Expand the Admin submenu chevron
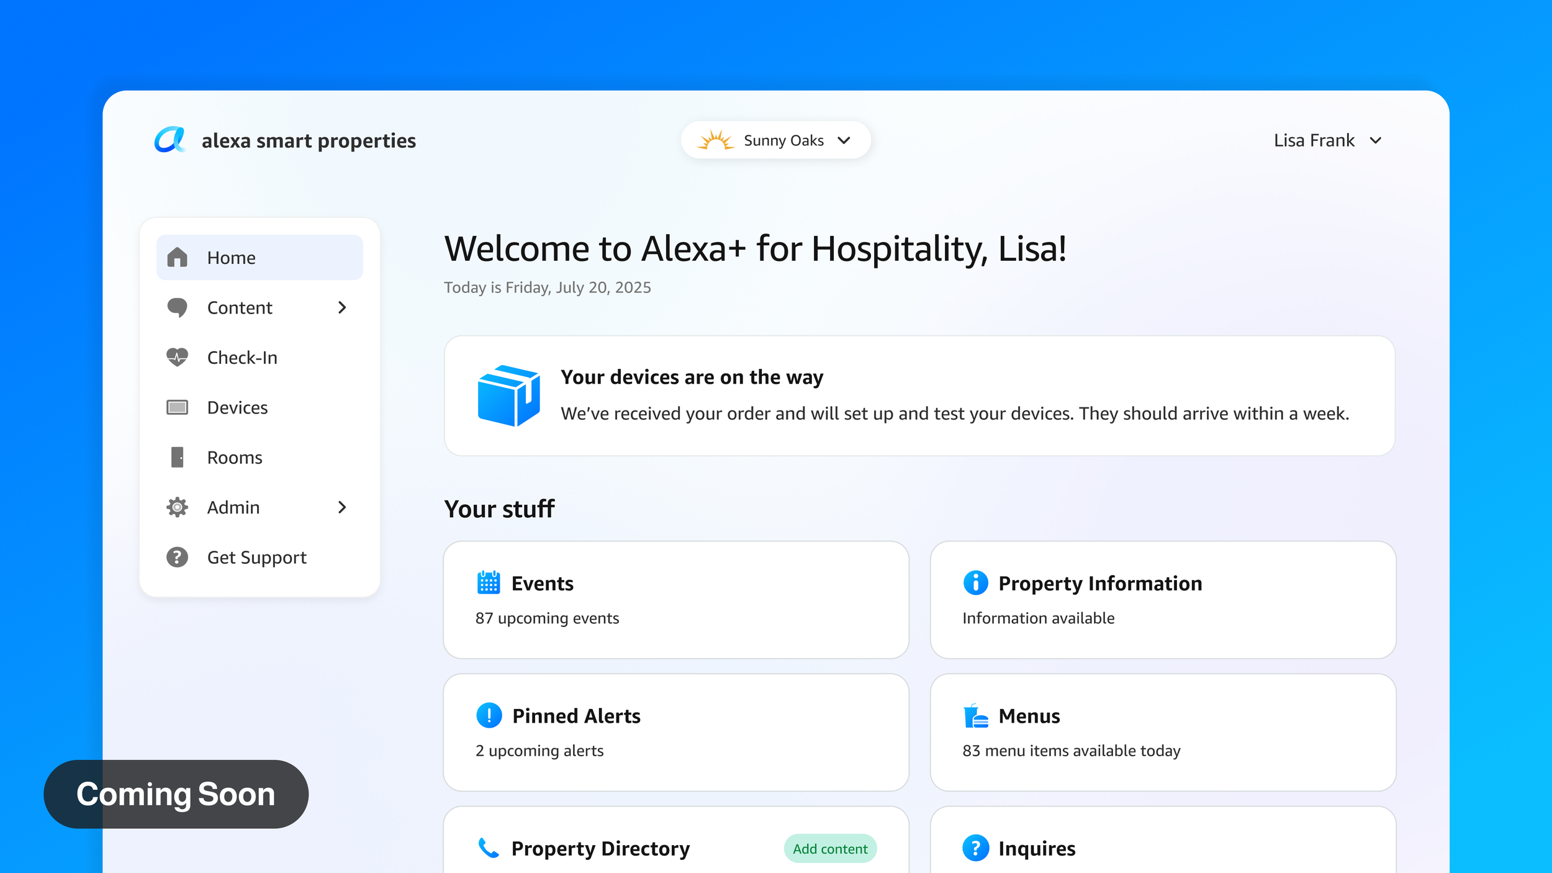Viewport: 1552px width, 873px height. pyautogui.click(x=341, y=507)
